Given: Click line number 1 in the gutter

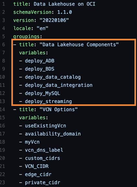Looking at the screenshot, I should coord(4,4).
